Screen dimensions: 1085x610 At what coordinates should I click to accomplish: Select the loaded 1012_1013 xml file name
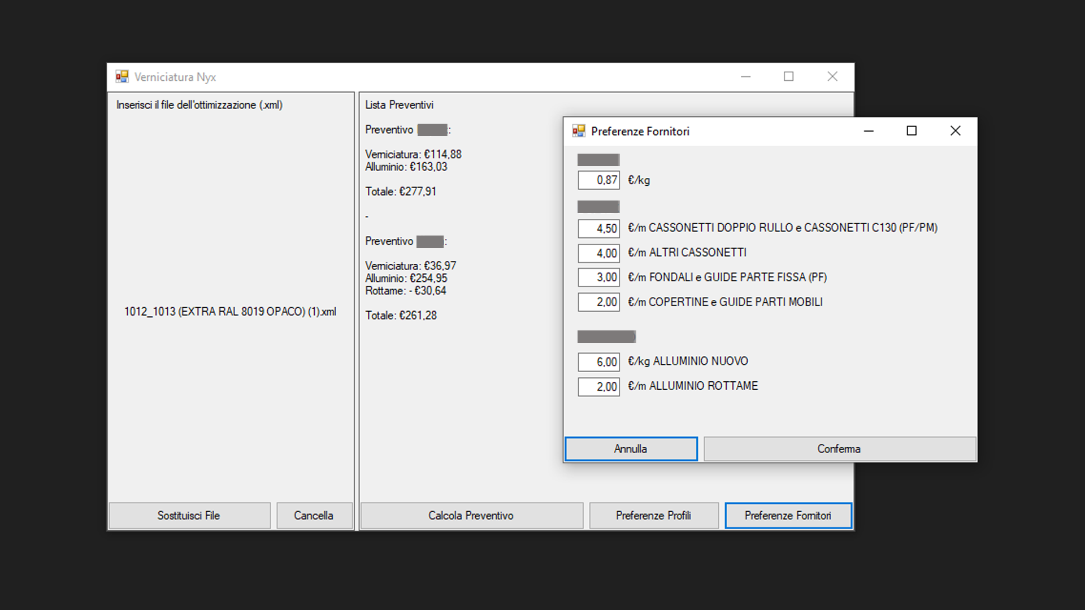point(230,312)
